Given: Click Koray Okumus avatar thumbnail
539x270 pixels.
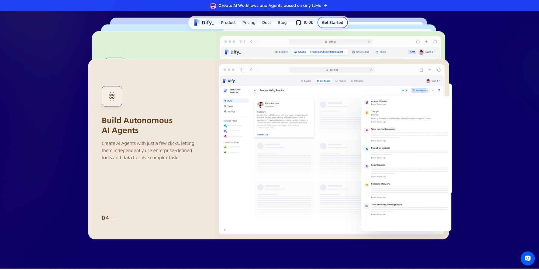Looking at the screenshot, I should tap(260, 105).
